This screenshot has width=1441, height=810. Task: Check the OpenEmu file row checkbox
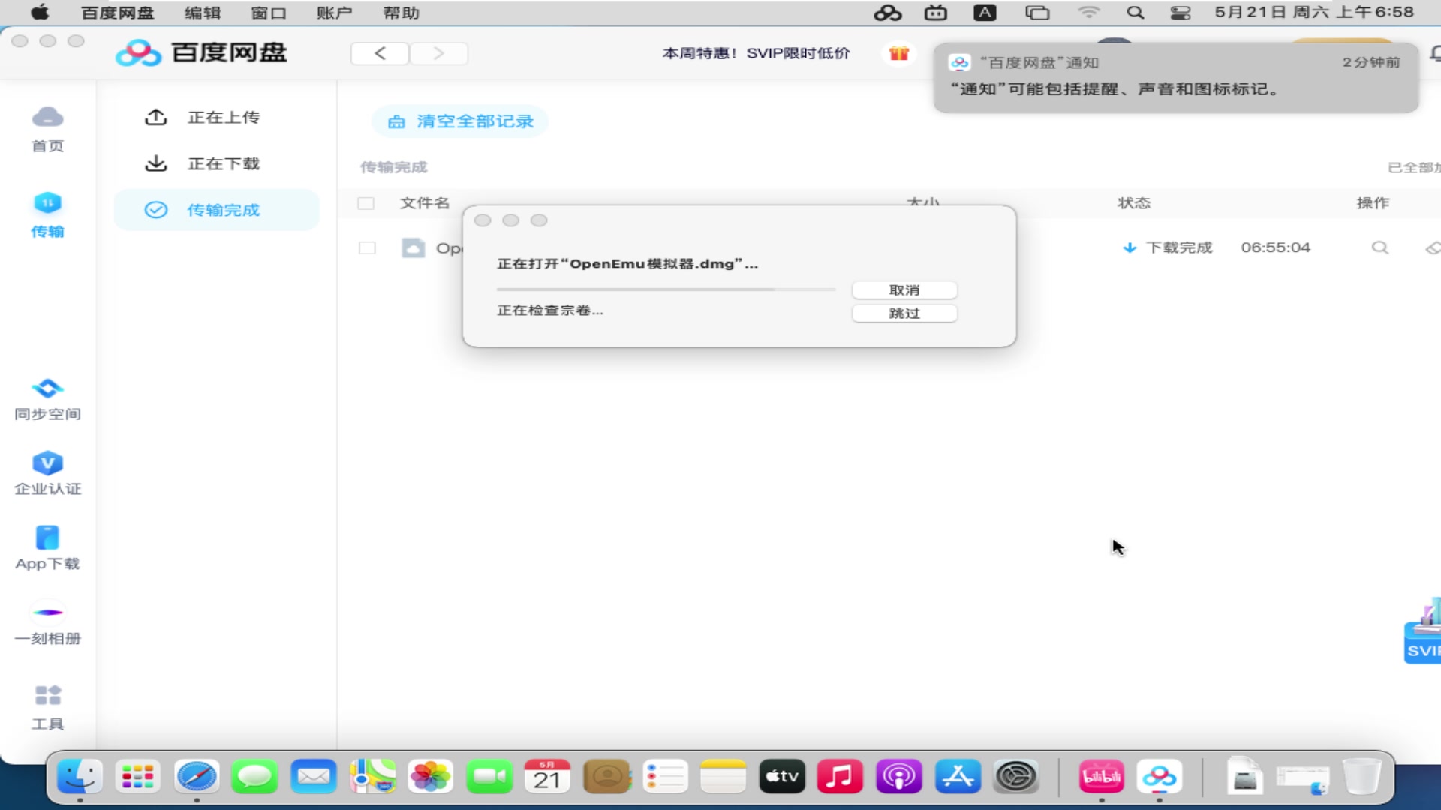[x=367, y=247]
